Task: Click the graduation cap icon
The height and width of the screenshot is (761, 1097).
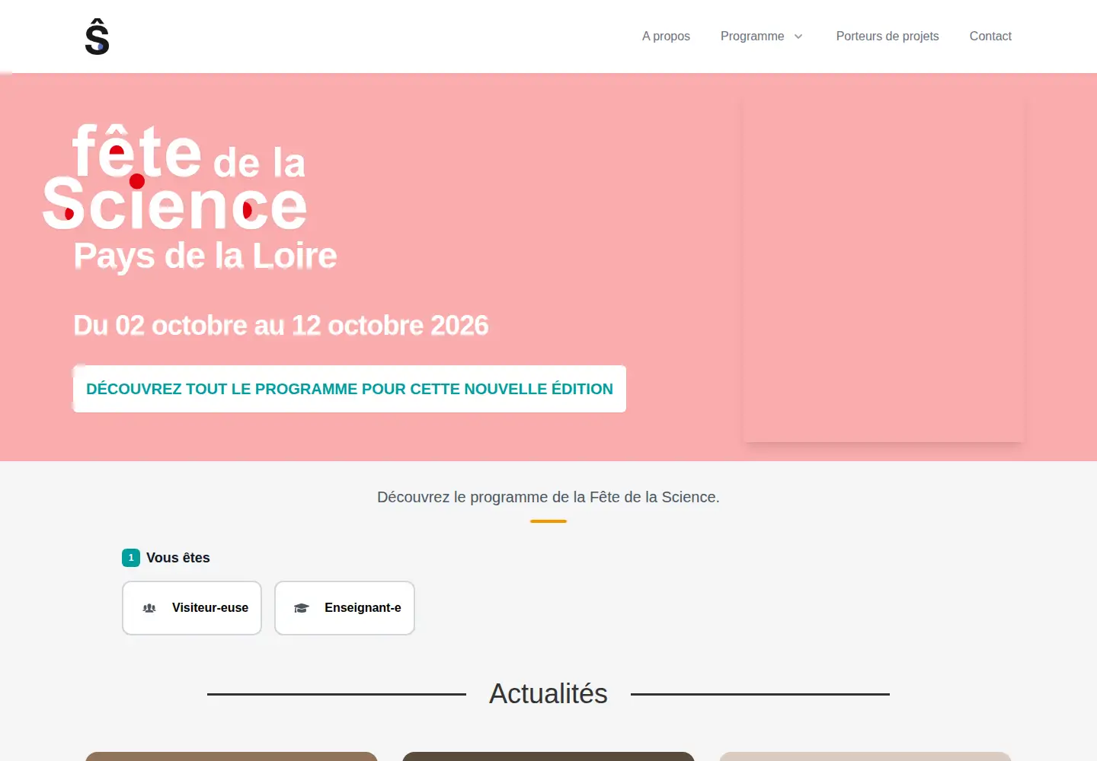Action: click(x=302, y=608)
